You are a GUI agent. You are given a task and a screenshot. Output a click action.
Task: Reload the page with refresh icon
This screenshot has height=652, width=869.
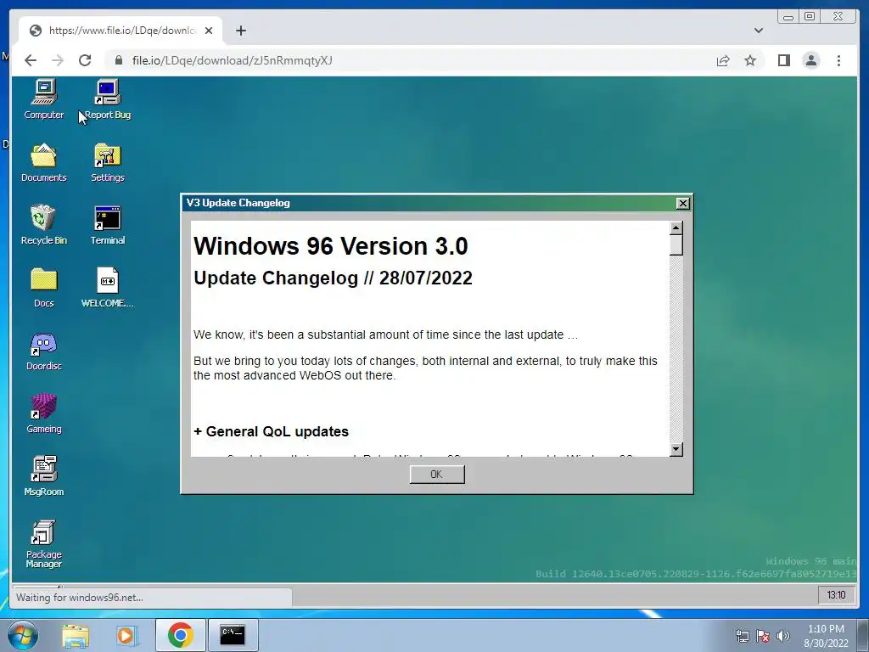(85, 60)
